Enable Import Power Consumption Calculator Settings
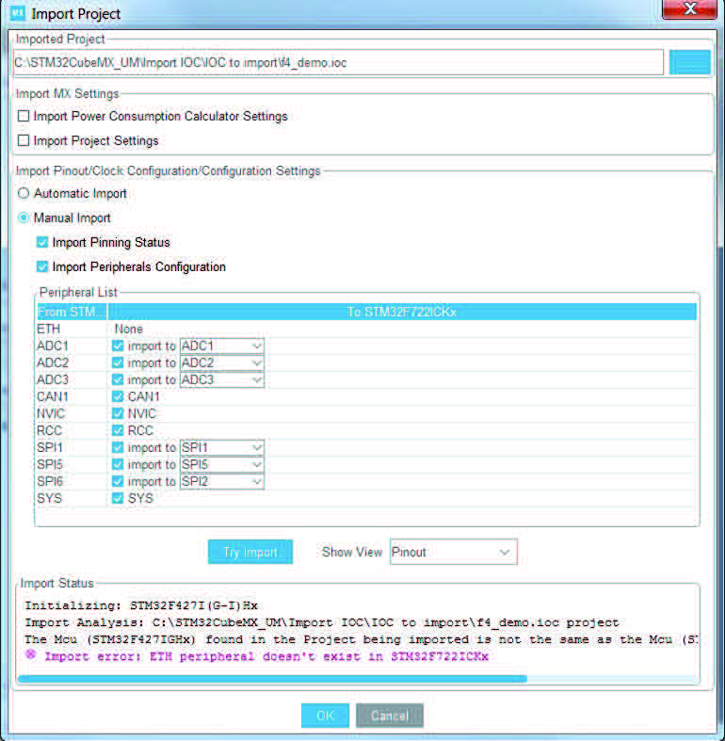This screenshot has height=741, width=725. 24,116
